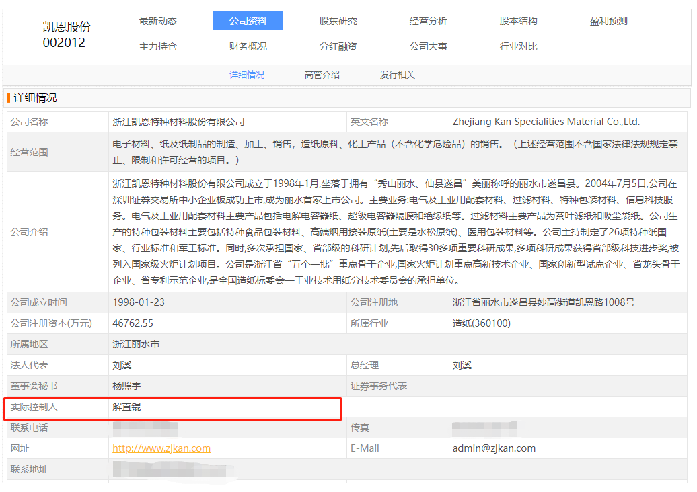Click the actual controller name 解直锟

click(126, 407)
